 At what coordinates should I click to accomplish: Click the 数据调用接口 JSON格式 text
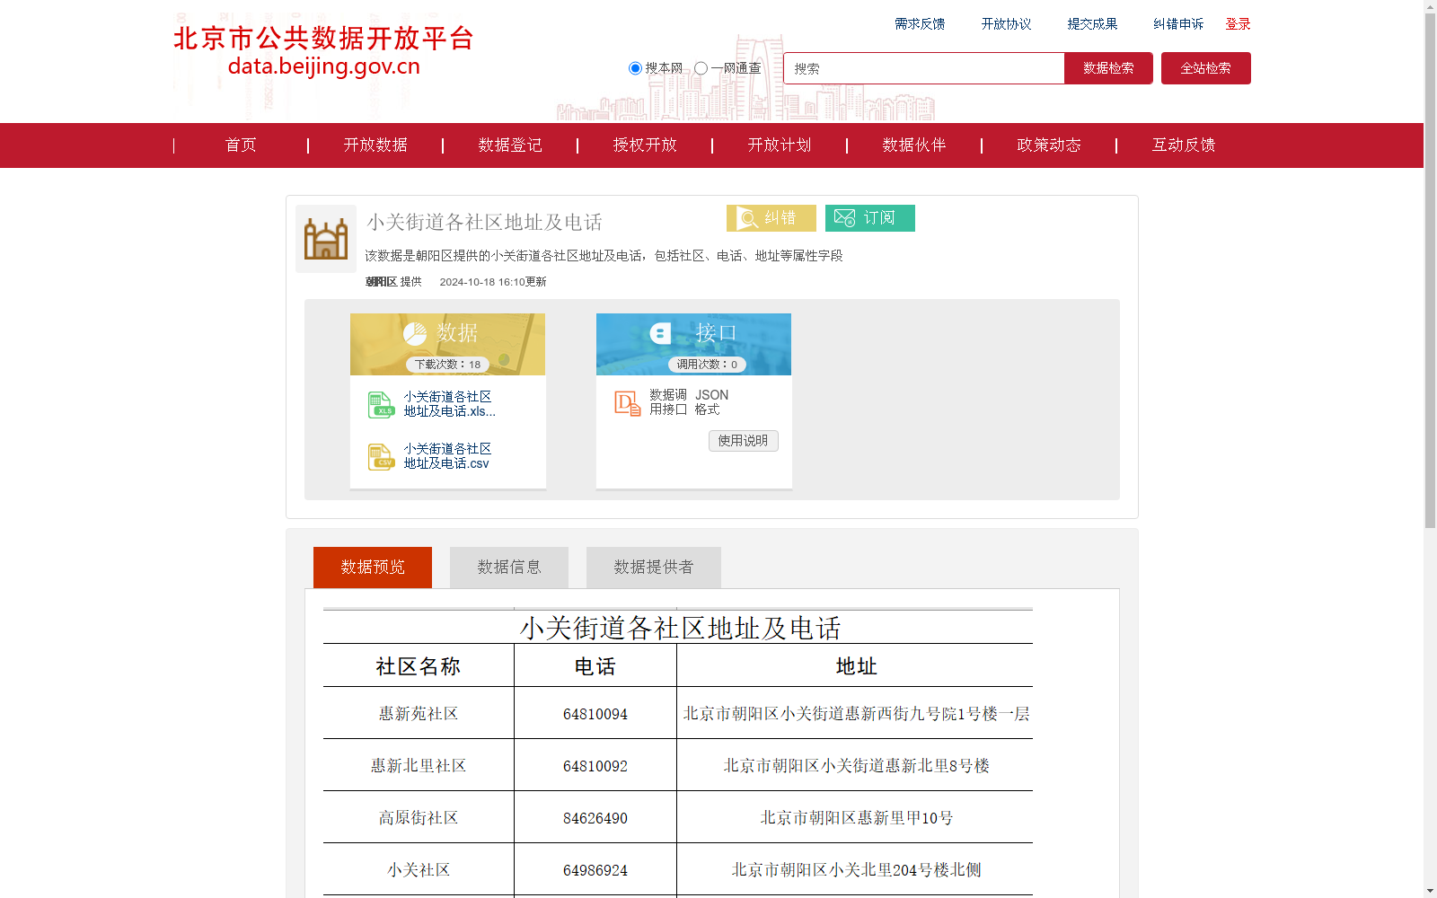coord(689,402)
